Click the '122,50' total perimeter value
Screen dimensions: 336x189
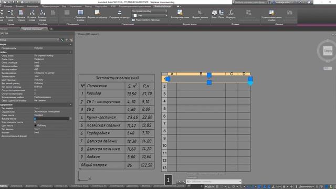tap(146, 165)
